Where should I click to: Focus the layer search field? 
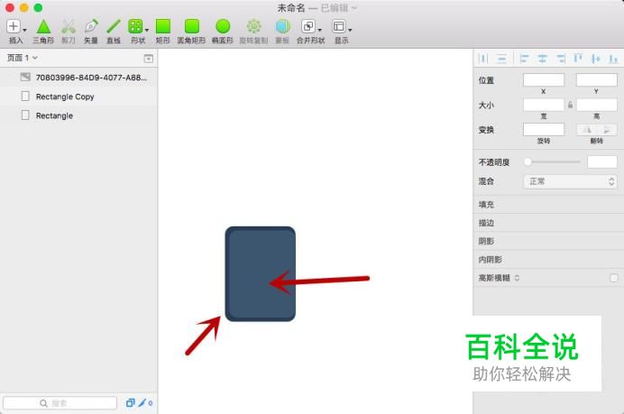[60, 403]
